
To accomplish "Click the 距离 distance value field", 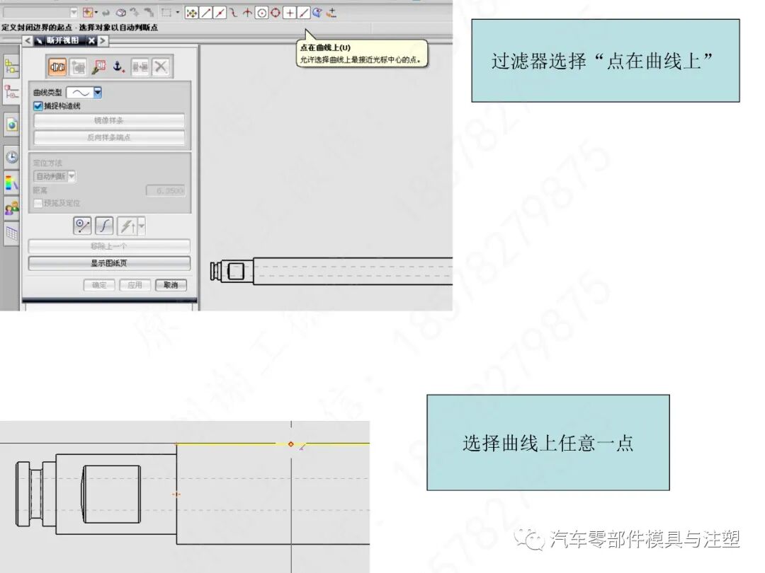I will coord(166,190).
